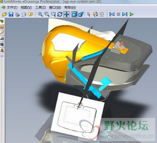Save the drawing using the floppy disk icon
The height and width of the screenshot is (143, 157).
click(11, 14)
